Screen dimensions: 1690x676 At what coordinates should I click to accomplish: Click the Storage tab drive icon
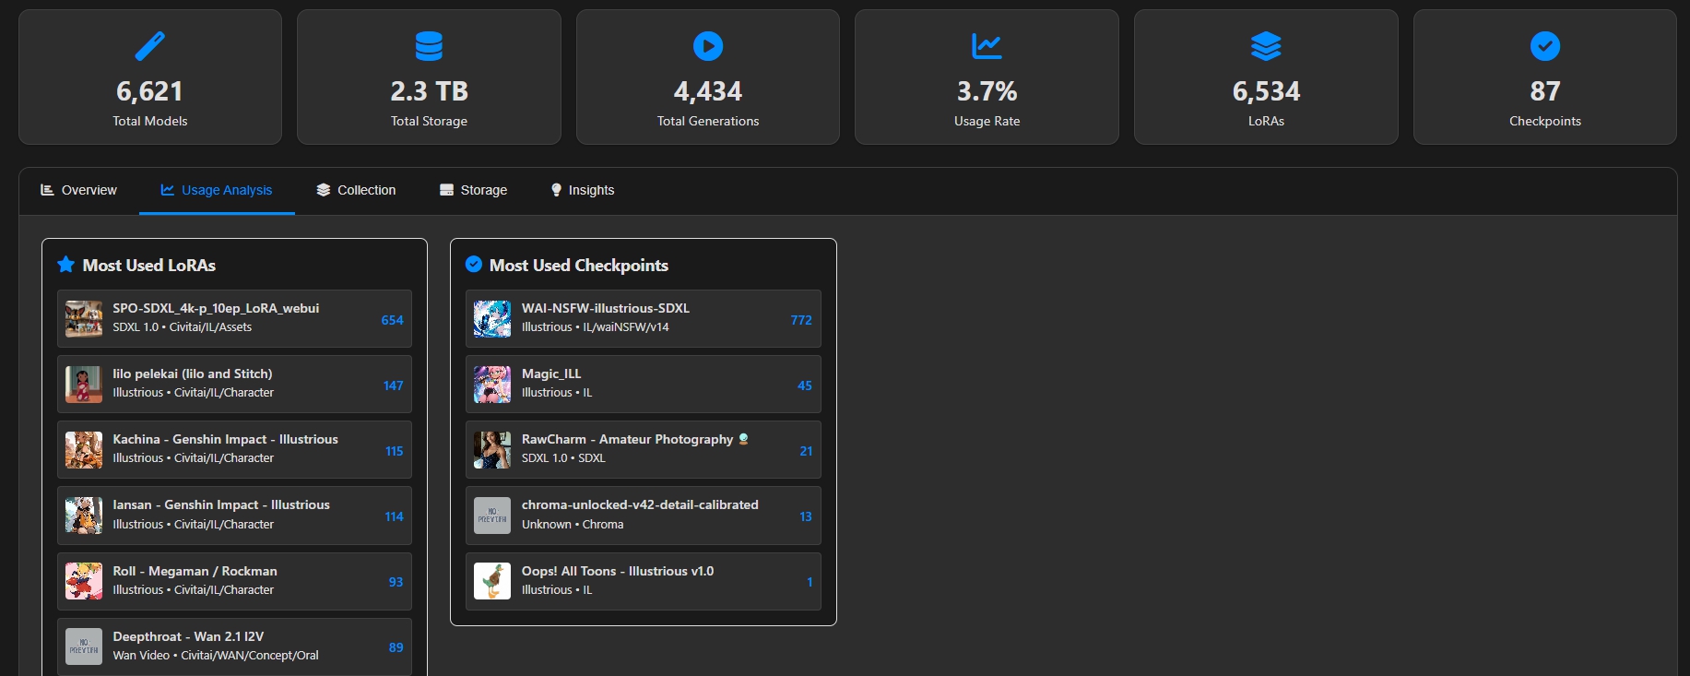(x=446, y=190)
